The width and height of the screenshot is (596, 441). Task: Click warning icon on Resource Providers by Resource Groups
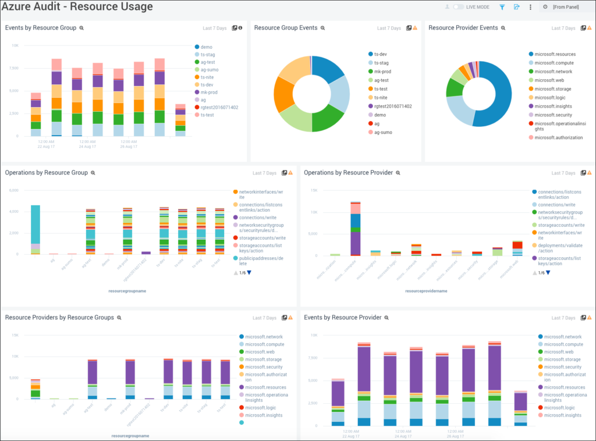click(290, 318)
